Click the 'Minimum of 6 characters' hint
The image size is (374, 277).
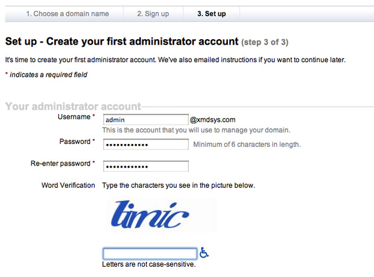(x=247, y=145)
